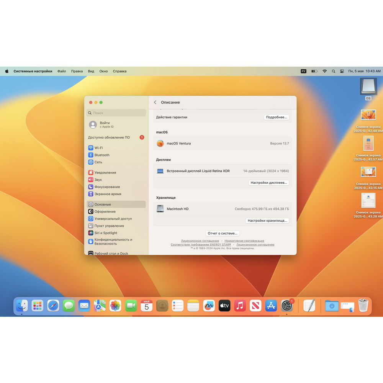Select Основные in the sidebar

[x=116, y=204]
